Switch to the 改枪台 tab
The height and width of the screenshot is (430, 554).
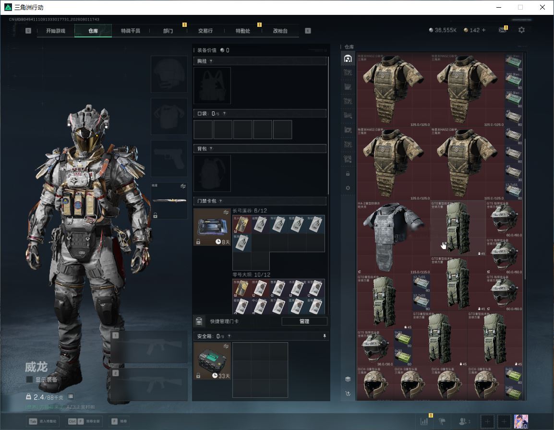click(x=280, y=31)
